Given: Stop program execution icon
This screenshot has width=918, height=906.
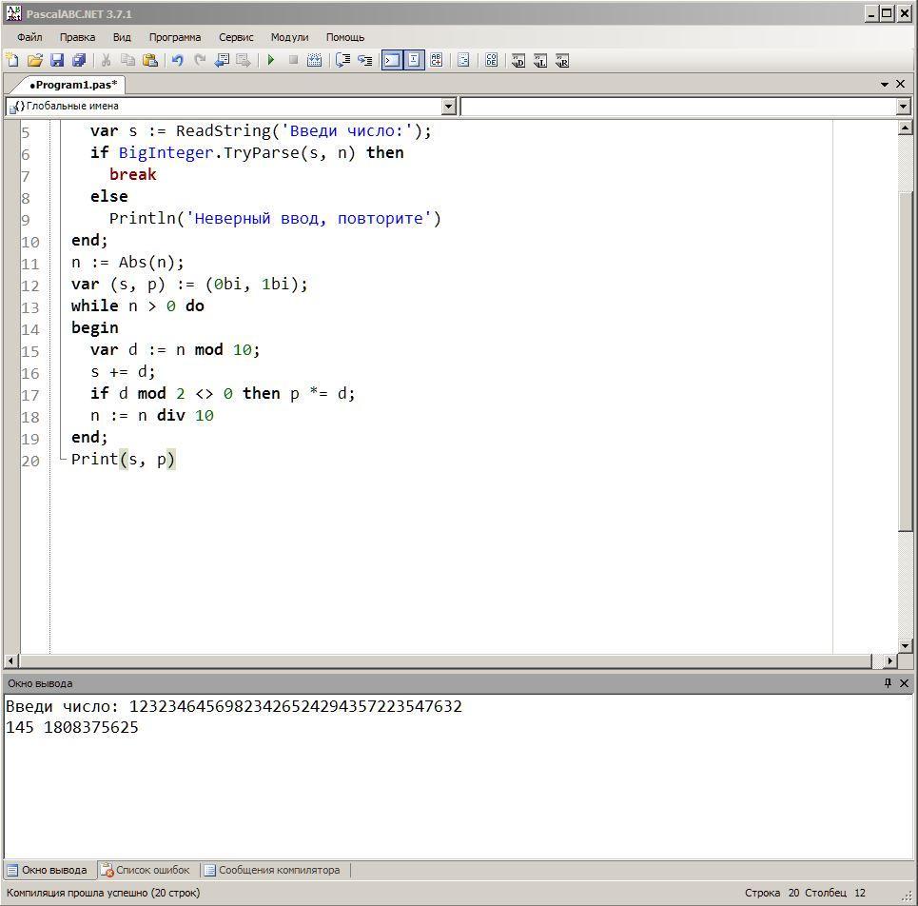Looking at the screenshot, I should click(x=293, y=60).
